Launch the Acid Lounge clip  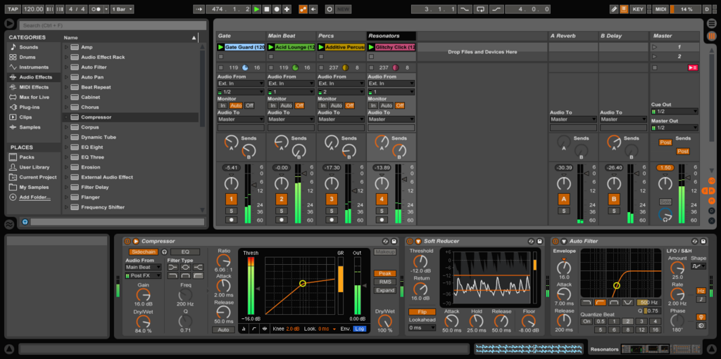[x=271, y=47]
